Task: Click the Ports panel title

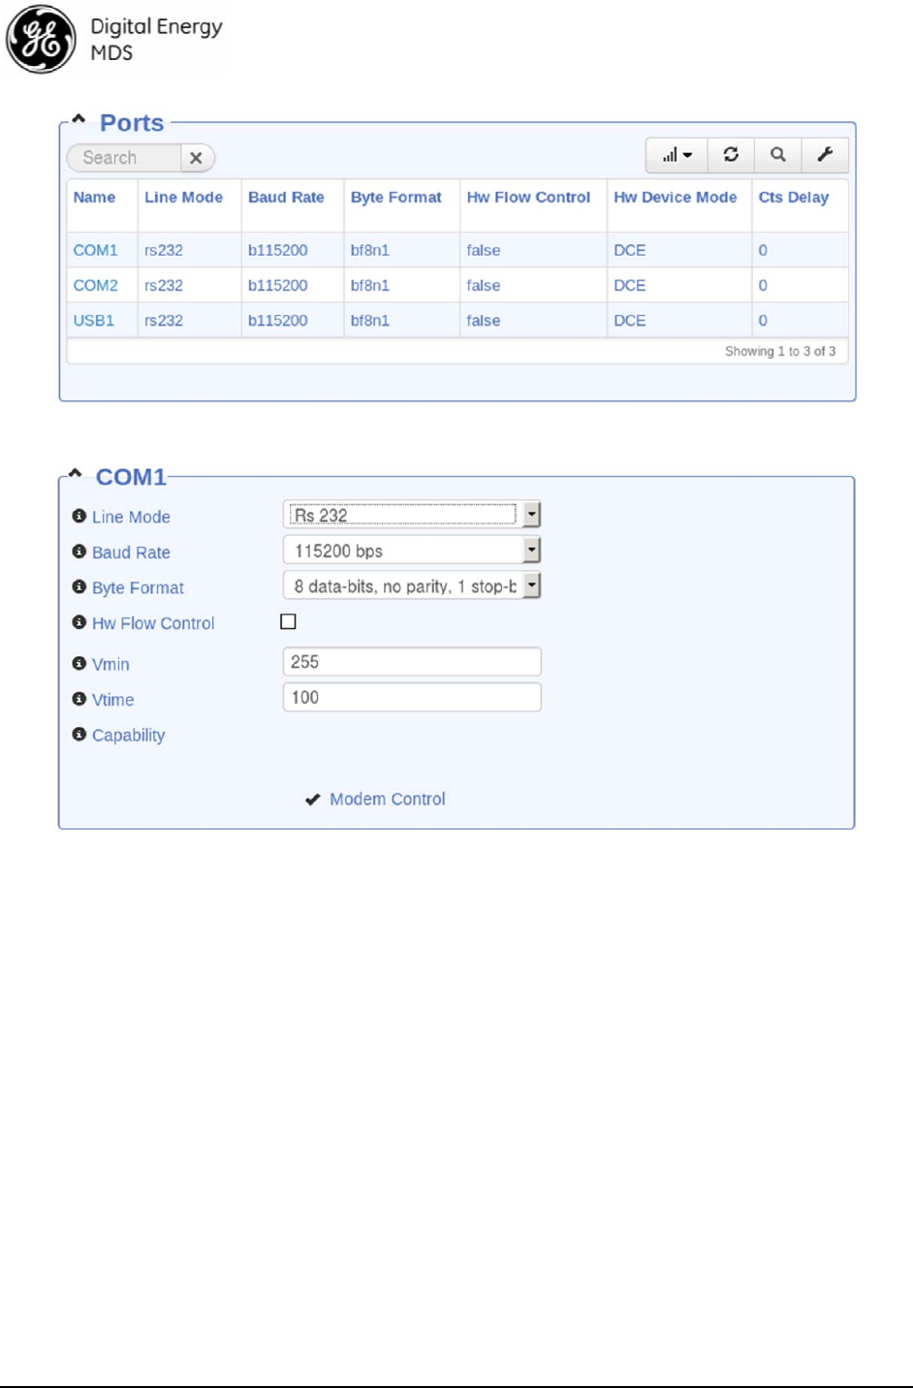Action: (132, 123)
